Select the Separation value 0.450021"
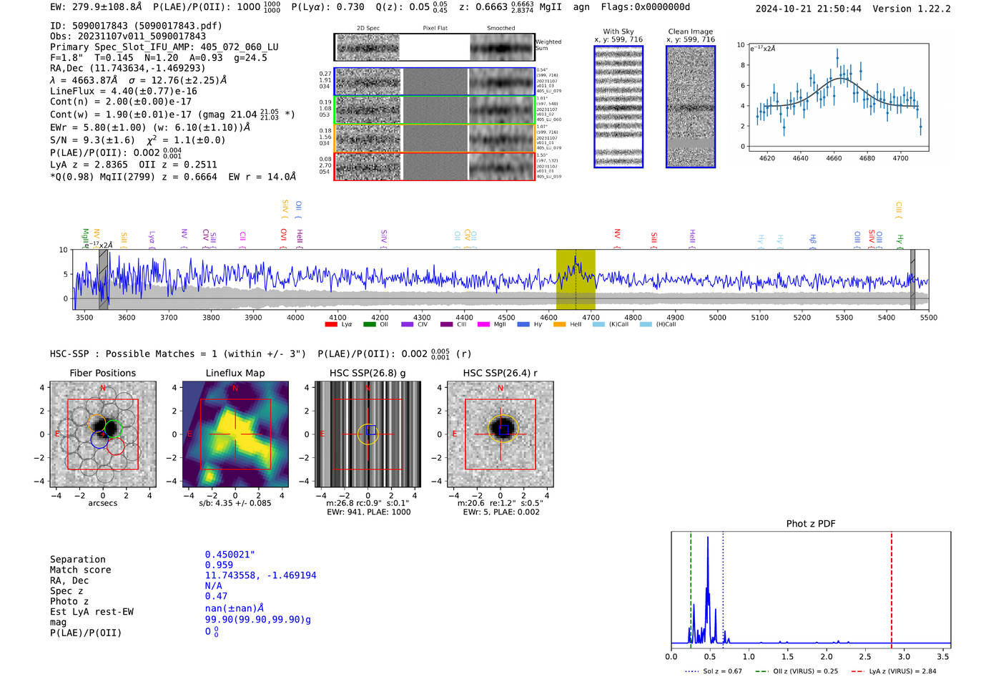Image resolution: width=1001 pixels, height=682 pixels. click(230, 555)
